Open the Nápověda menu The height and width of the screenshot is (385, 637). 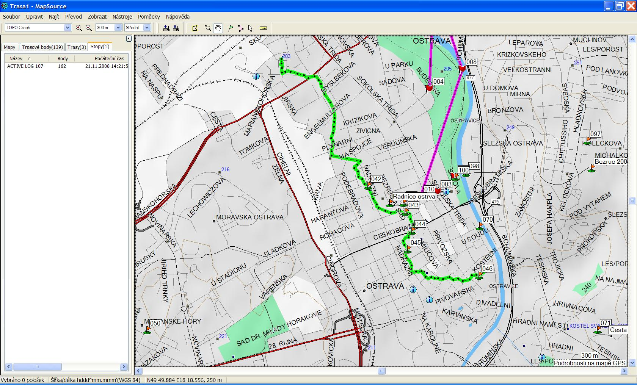tap(178, 17)
